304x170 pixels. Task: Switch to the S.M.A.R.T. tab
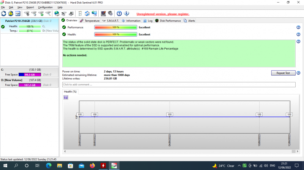click(110, 21)
